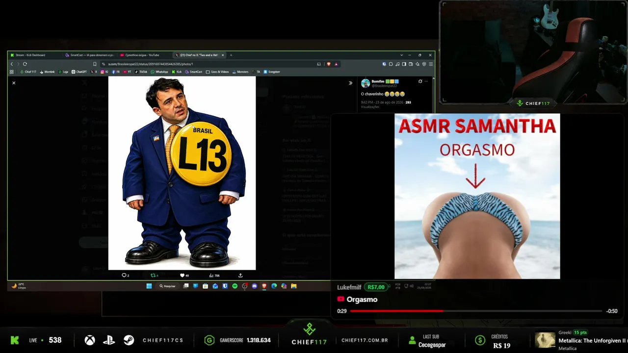Open File Explorer from the taskbar
The width and height of the screenshot is (628, 353).
point(293,286)
